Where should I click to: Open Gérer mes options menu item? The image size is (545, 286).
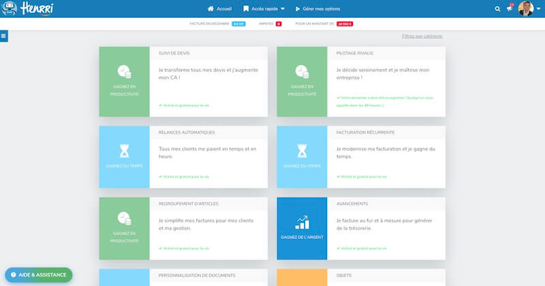click(317, 9)
